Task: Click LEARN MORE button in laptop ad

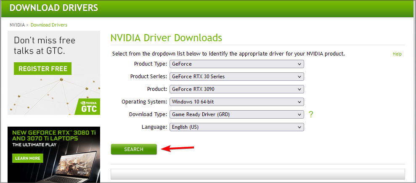Action: (28, 158)
